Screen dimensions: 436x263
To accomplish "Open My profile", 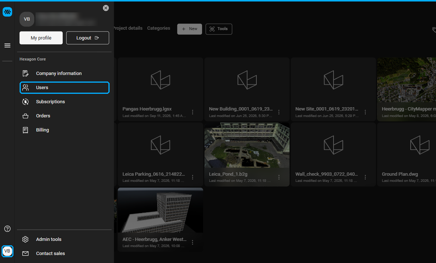I will (41, 38).
